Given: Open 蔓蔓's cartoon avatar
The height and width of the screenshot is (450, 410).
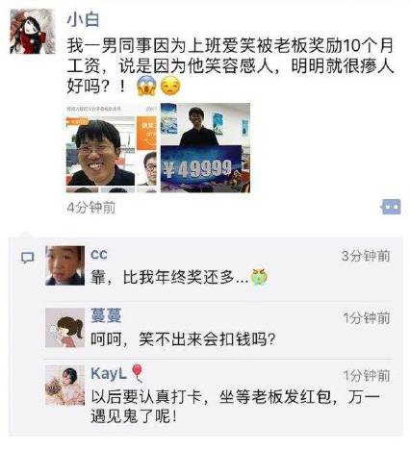Looking at the screenshot, I should coord(65,328).
